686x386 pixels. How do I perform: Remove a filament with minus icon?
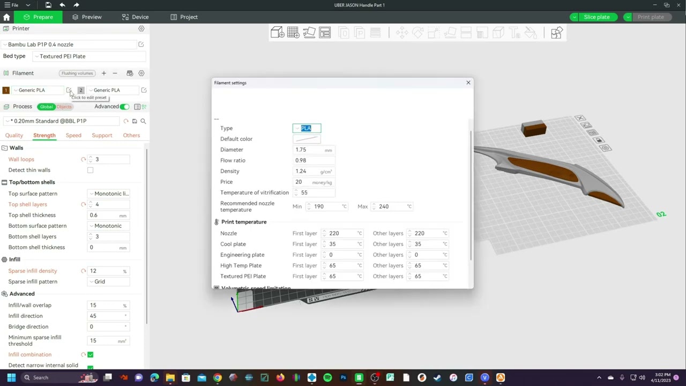coord(115,73)
